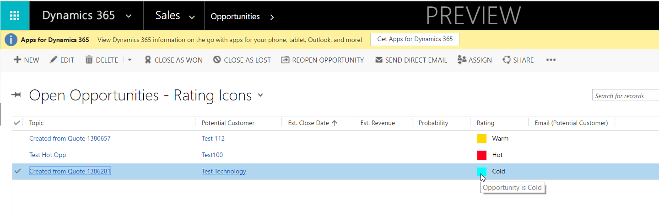This screenshot has width=659, height=215.
Task: Open Created from Quote 1386281 link
Action: coord(70,171)
